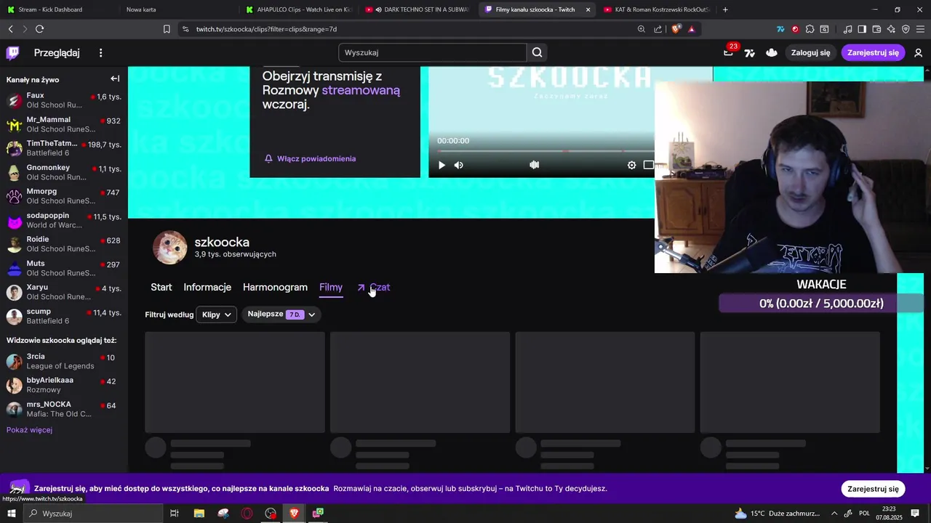
Task: Open the Faux channel in sidebar
Action: tap(64, 100)
